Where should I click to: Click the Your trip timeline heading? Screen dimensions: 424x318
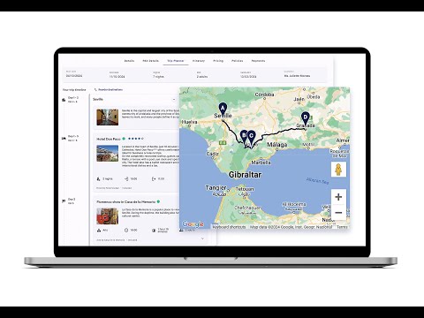(74, 89)
